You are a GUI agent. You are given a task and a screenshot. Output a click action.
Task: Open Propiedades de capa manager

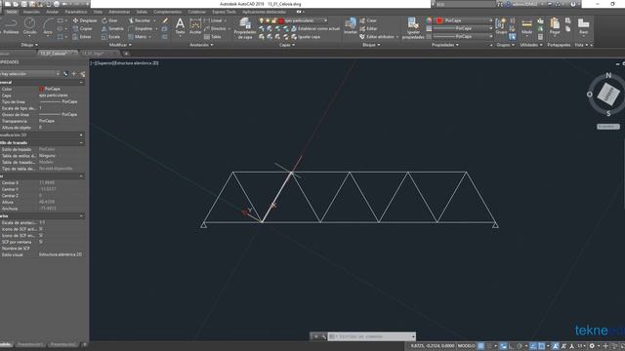[x=245, y=28]
